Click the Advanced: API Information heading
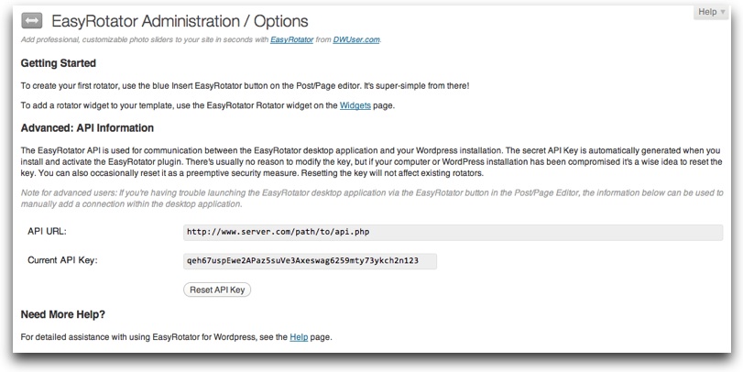Viewport: 743px width, 372px height. 87,127
